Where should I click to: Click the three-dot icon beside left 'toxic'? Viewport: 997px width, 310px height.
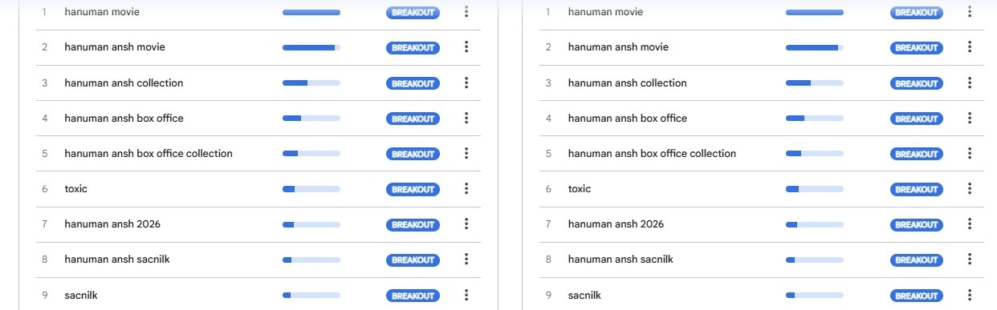(466, 189)
